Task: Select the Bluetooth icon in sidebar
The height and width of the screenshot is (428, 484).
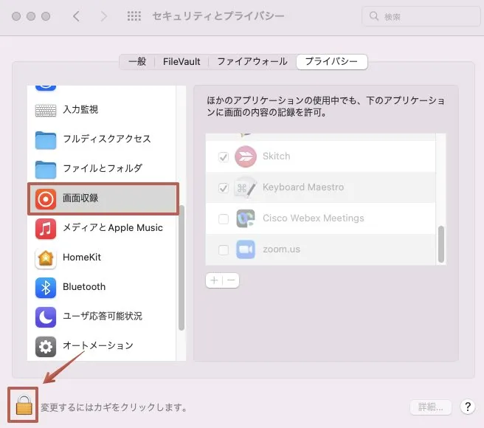Action: pos(46,287)
